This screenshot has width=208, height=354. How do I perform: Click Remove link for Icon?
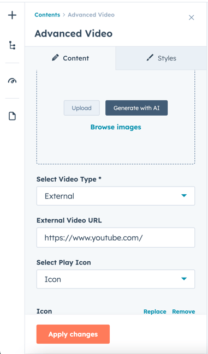coord(183,311)
